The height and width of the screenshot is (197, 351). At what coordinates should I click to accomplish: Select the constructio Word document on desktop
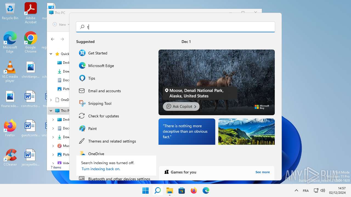[x=31, y=99]
